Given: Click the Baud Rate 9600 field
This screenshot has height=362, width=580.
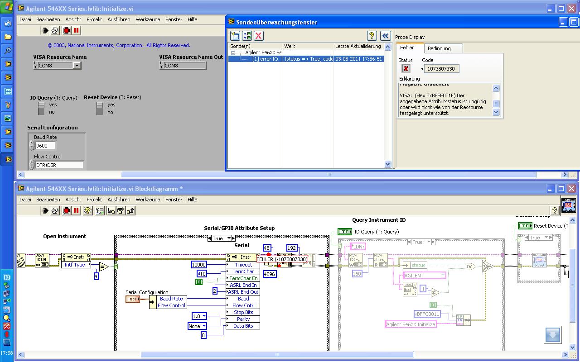Looking at the screenshot, I should point(45,146).
